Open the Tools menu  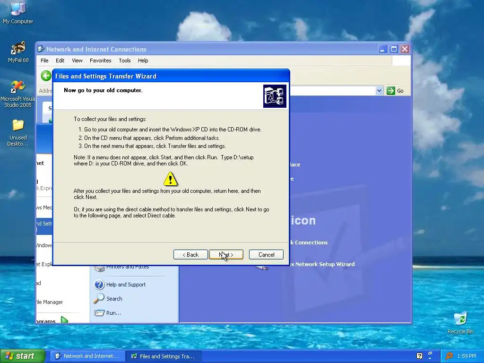pyautogui.click(x=125, y=60)
